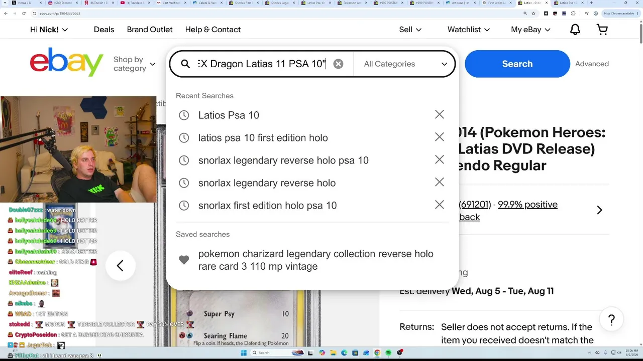Open Spotify from the taskbar
643x361 pixels.
pos(388,353)
